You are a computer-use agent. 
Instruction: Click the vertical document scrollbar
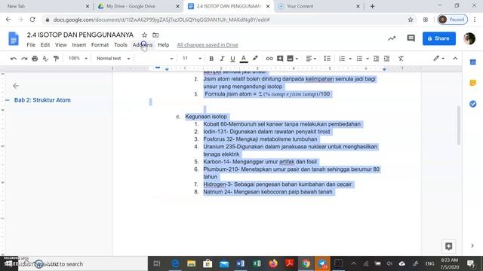459,126
